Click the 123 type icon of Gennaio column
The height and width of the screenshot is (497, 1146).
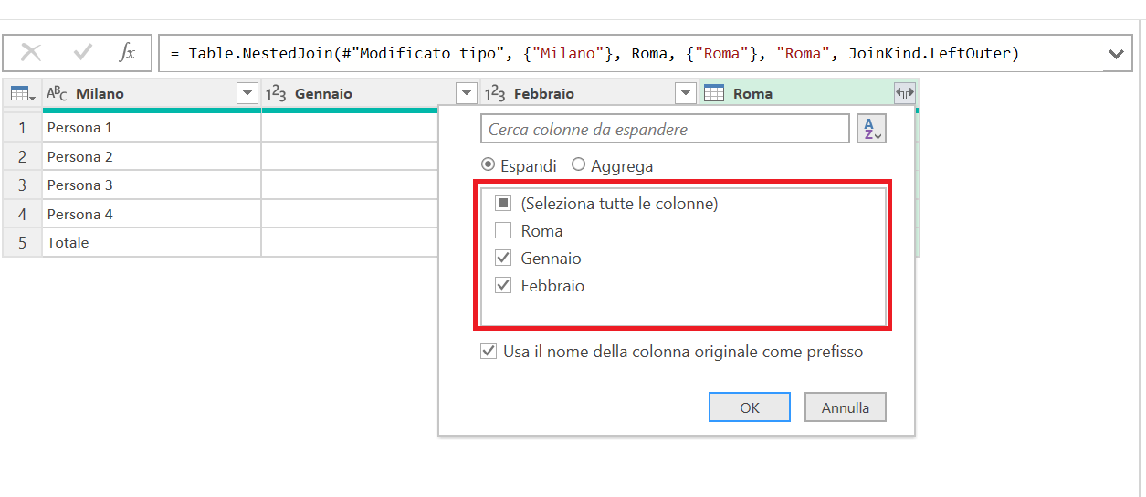pos(276,94)
